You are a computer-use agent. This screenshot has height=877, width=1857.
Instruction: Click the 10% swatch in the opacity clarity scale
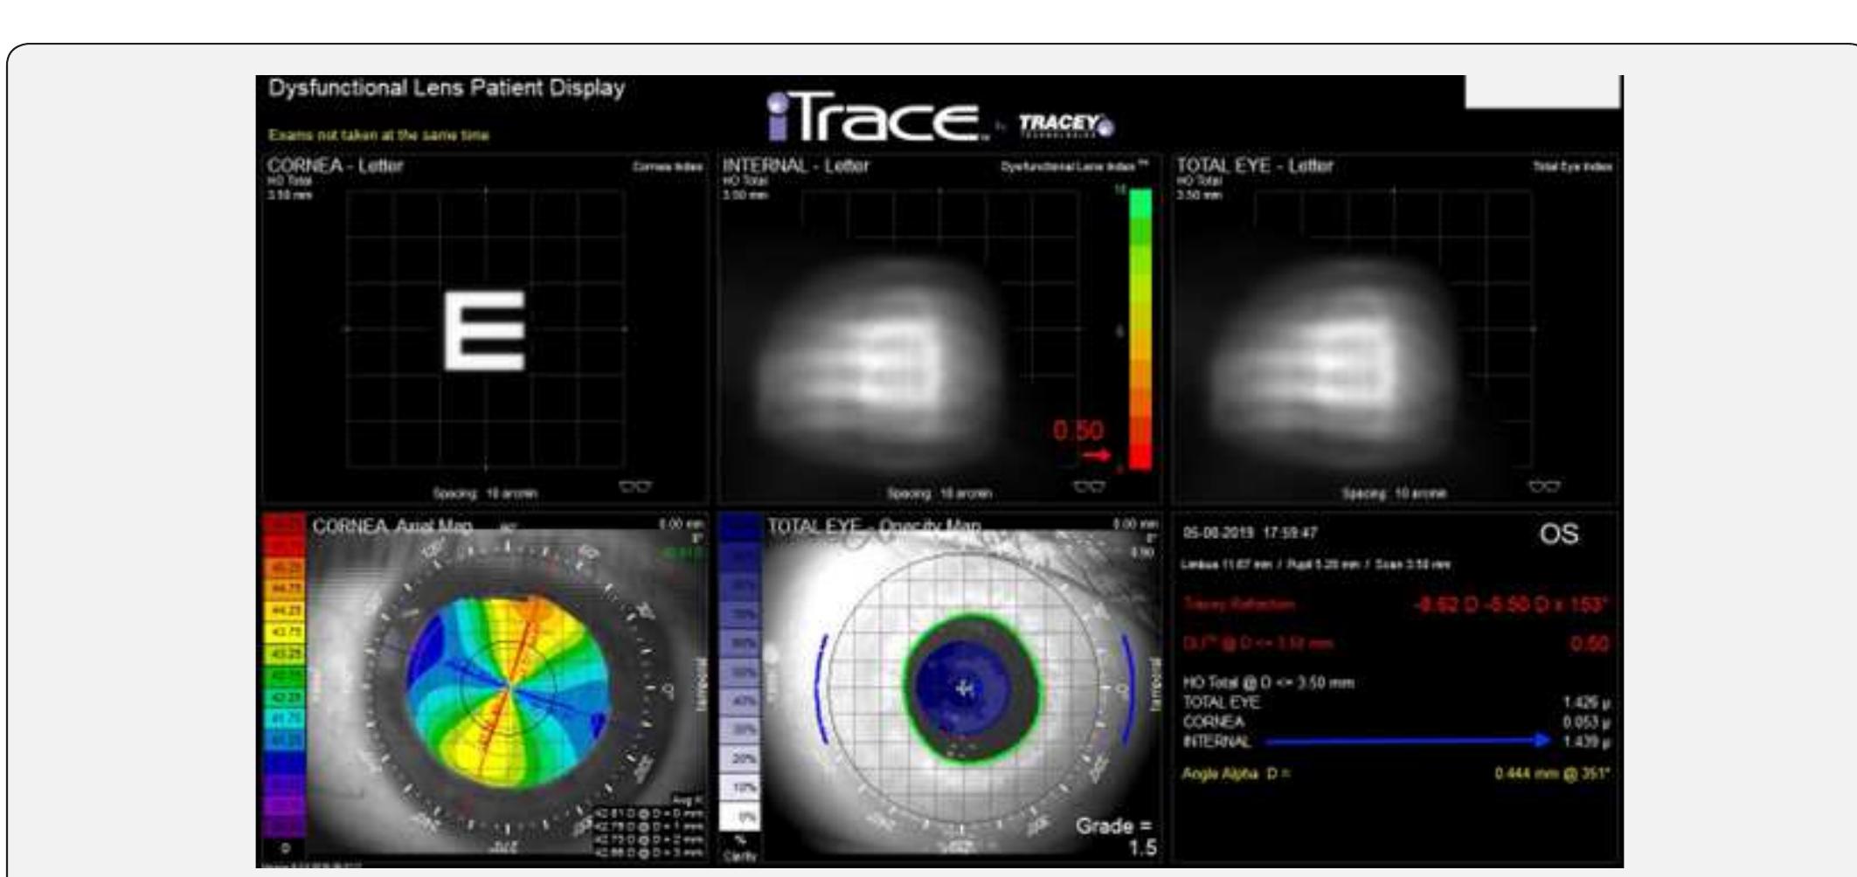739,787
